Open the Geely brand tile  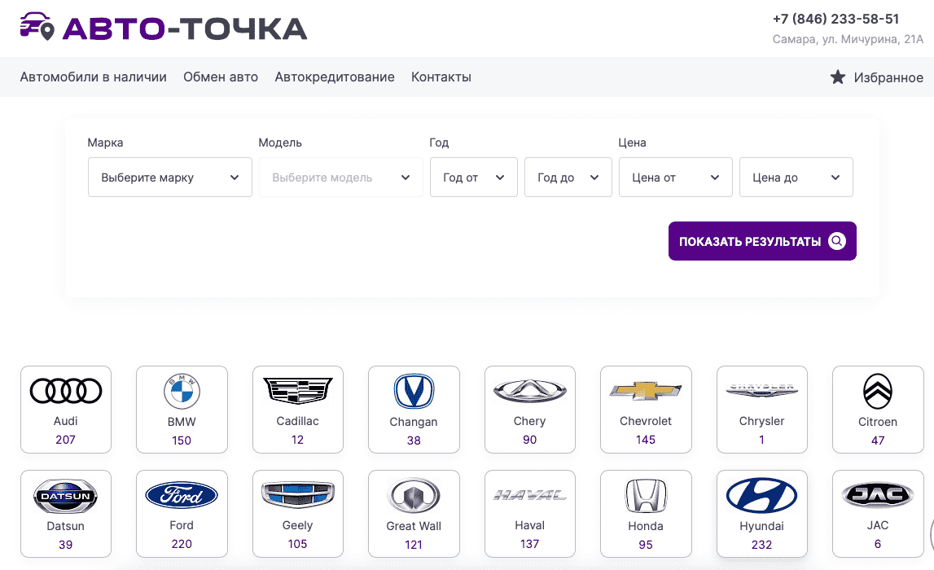[x=297, y=495]
